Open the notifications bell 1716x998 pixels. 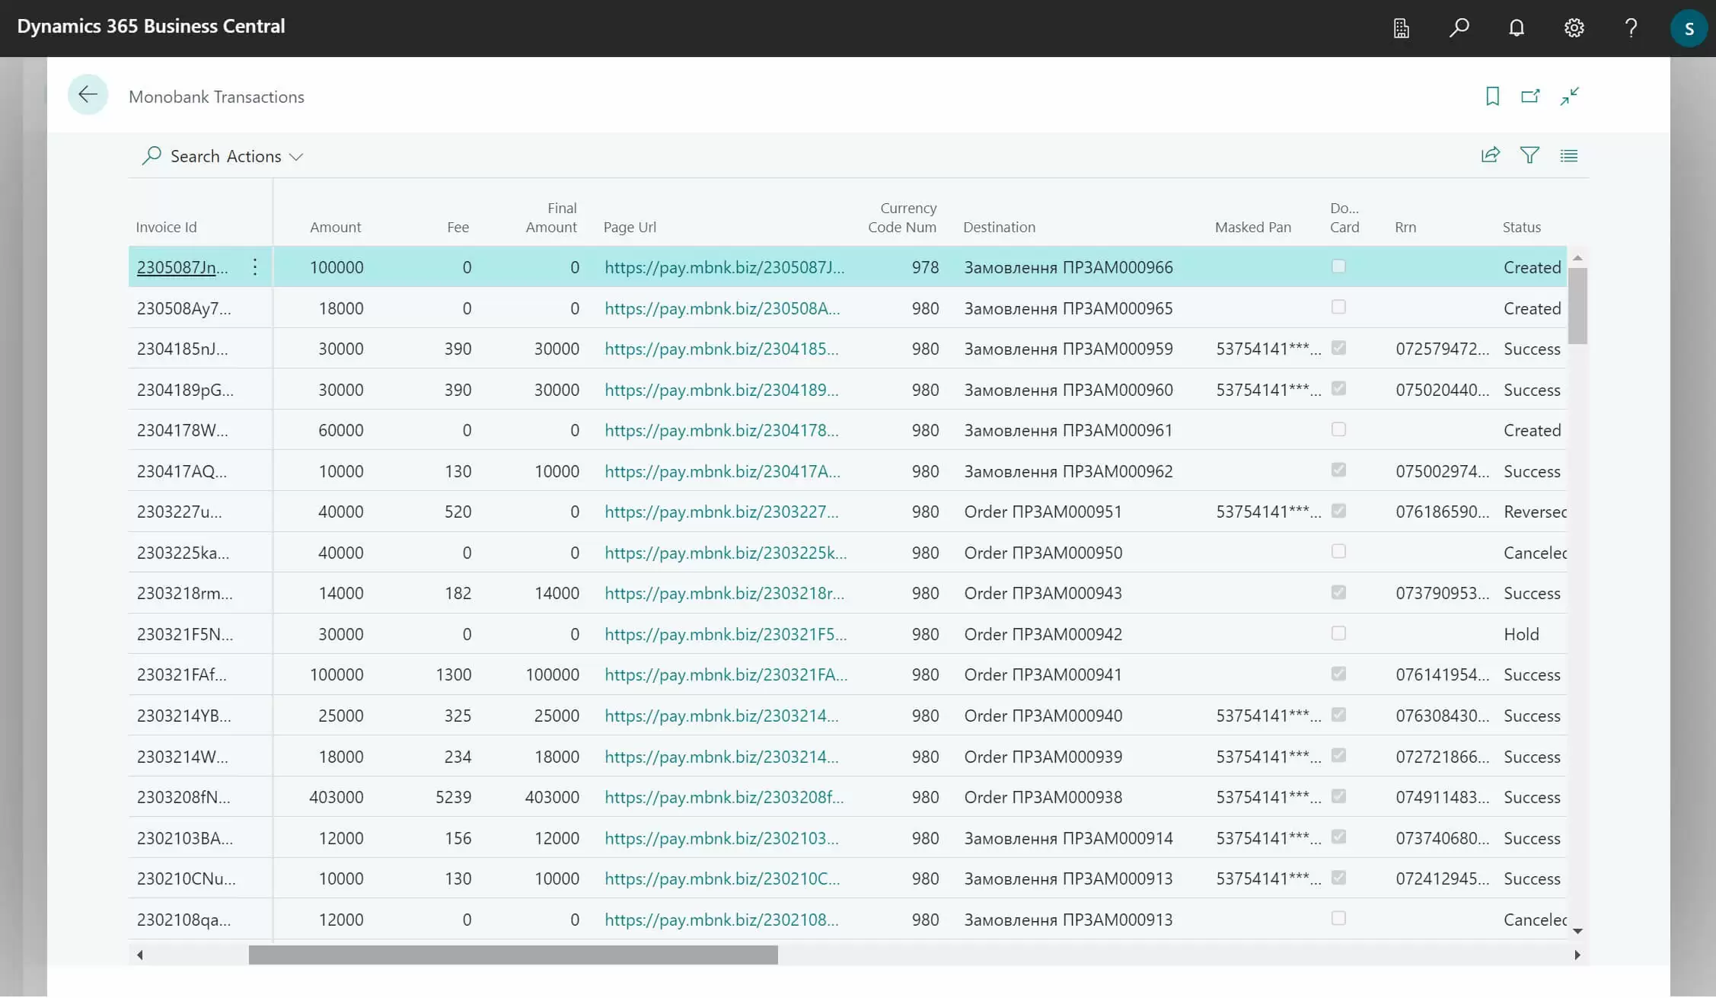(1516, 28)
